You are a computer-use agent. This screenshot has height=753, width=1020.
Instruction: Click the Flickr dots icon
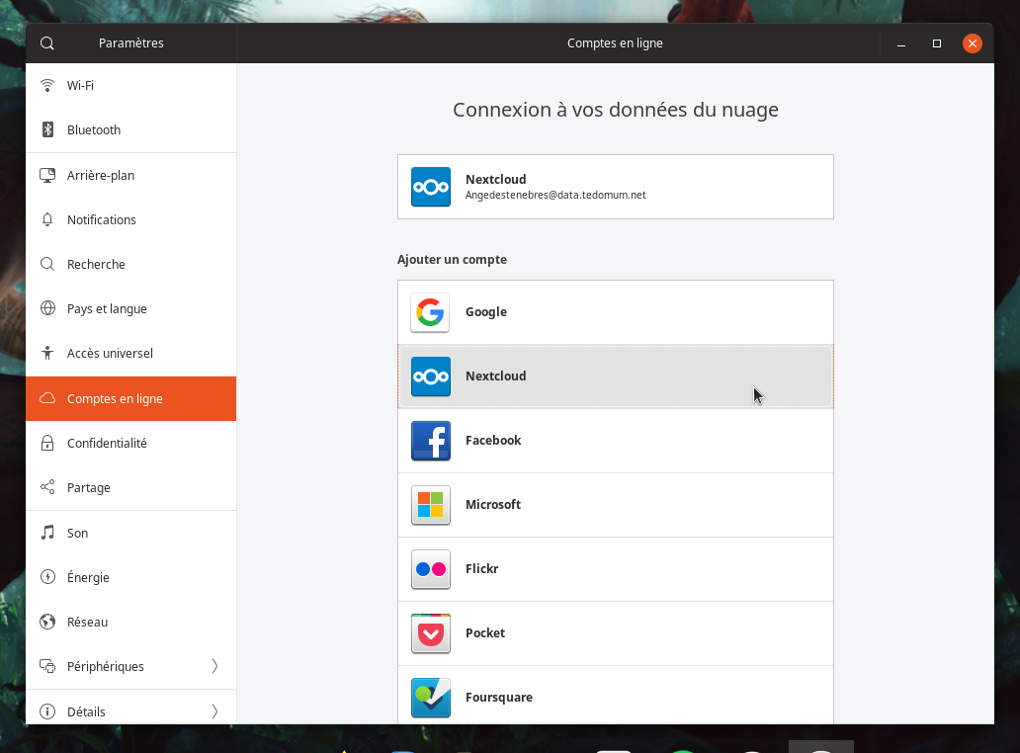(430, 569)
